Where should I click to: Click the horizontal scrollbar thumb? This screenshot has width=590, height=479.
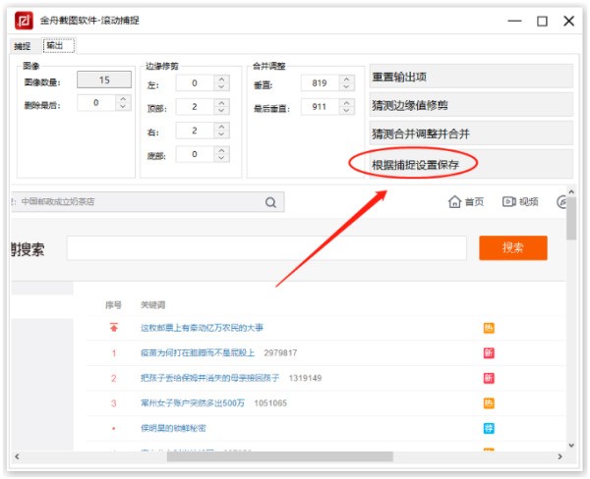pyautogui.click(x=280, y=456)
